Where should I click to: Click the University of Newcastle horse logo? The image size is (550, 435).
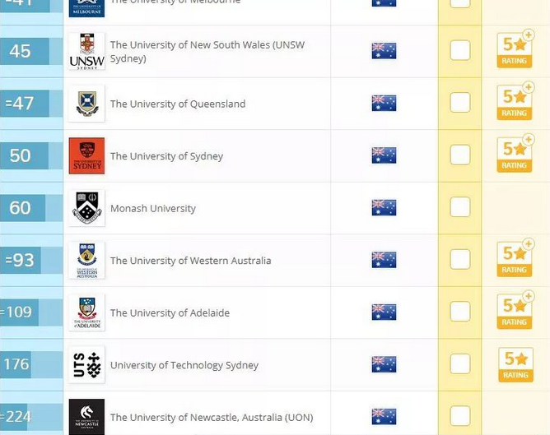coord(86,417)
